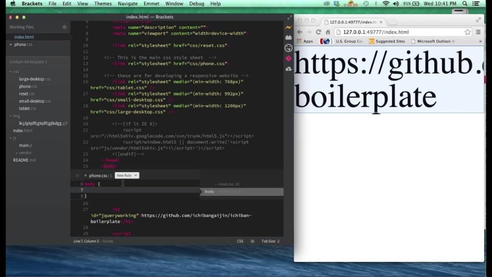Open README.md from the file tree
Viewport: 492px width, 277px height.
pyautogui.click(x=24, y=160)
